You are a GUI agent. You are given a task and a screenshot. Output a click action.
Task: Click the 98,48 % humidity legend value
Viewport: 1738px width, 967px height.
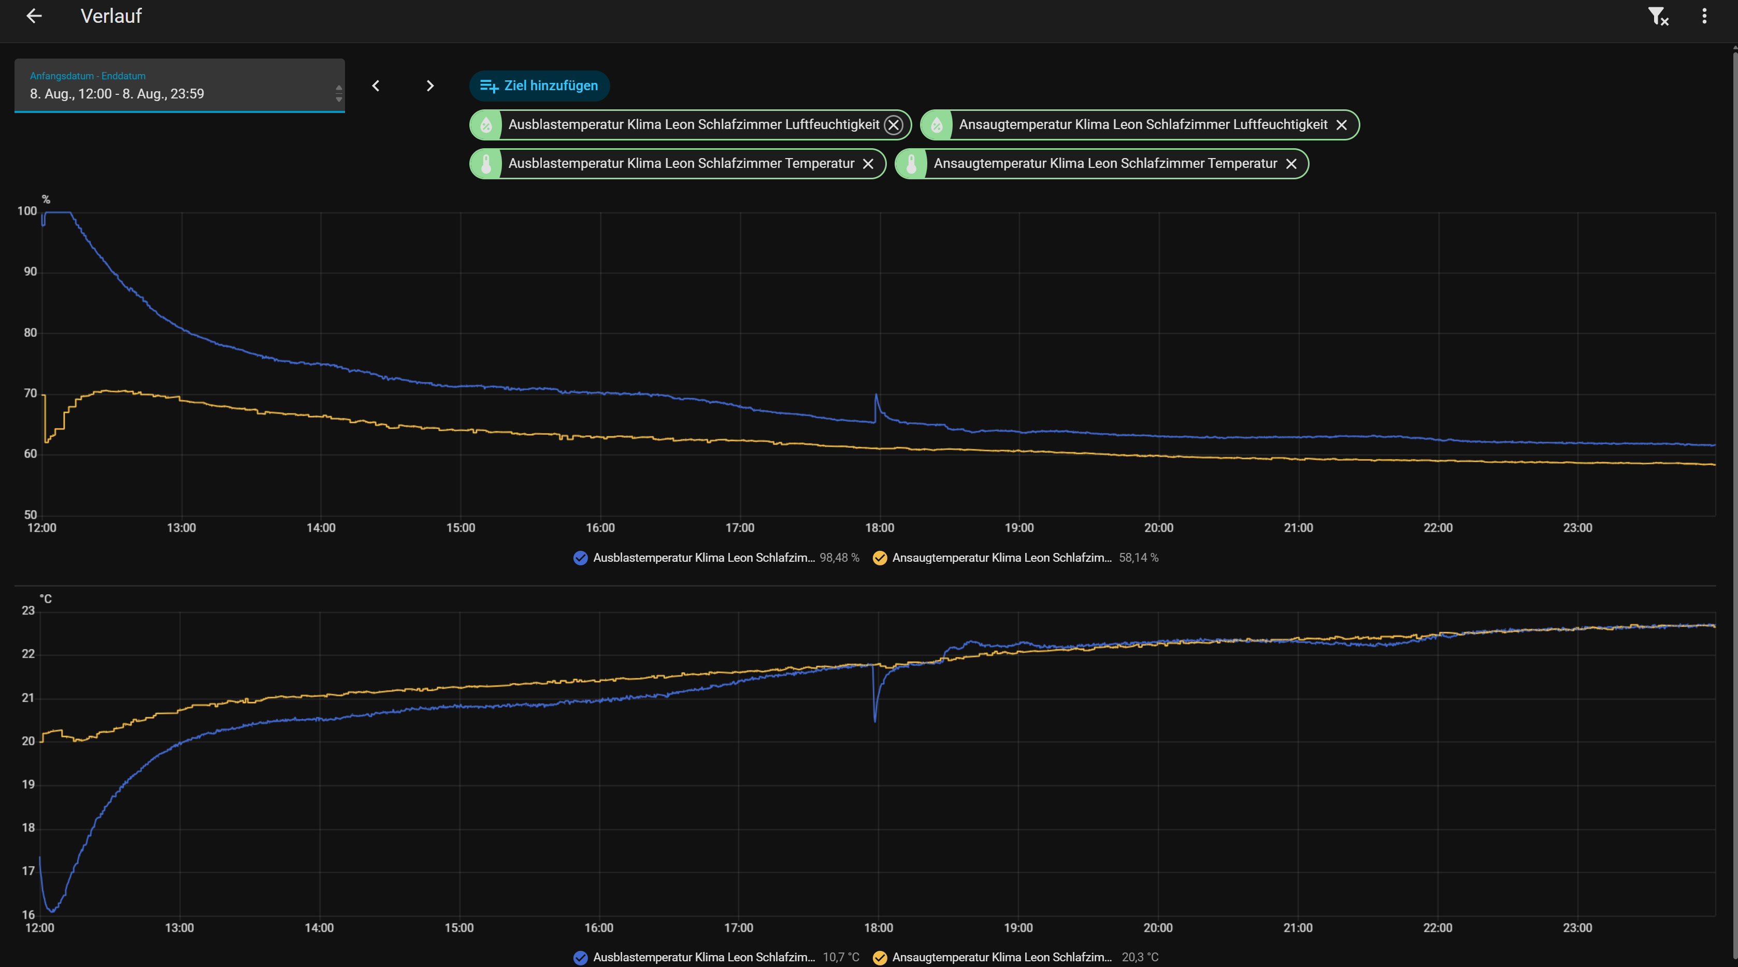[839, 558]
